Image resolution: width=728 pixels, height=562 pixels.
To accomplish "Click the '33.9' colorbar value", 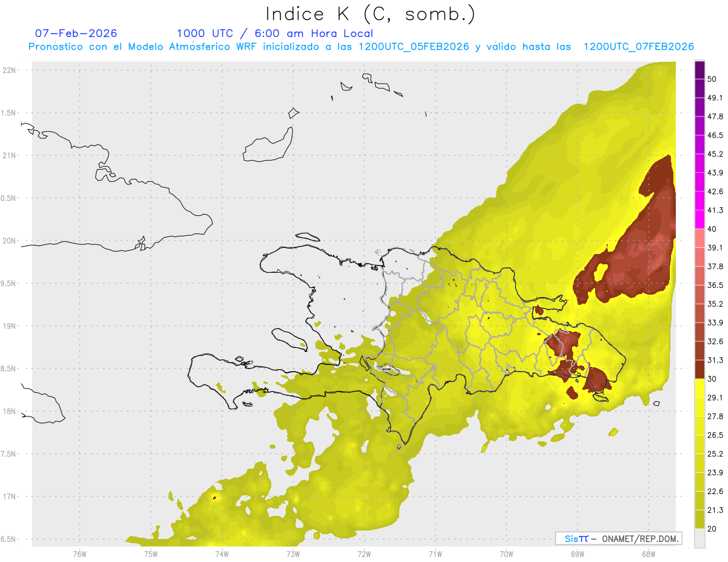I will (715, 323).
